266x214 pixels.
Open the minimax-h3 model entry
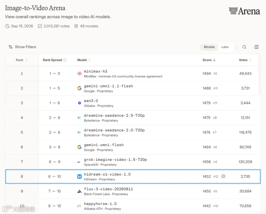coord(95,71)
